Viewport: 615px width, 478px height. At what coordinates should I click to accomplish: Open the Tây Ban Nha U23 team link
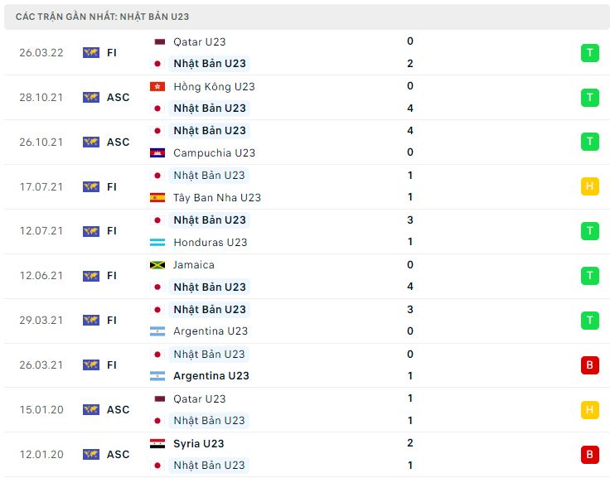pyautogui.click(x=217, y=198)
